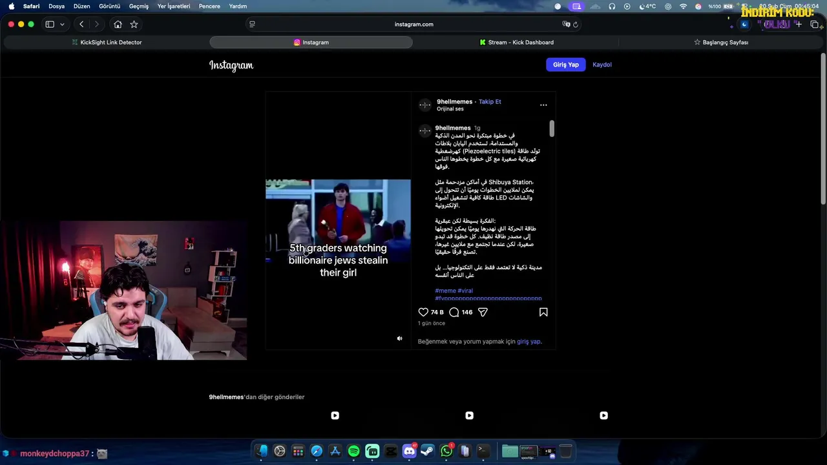Image resolution: width=827 pixels, height=465 pixels.
Task: Click the Wi-Fi icon in menu bar
Action: point(683,6)
